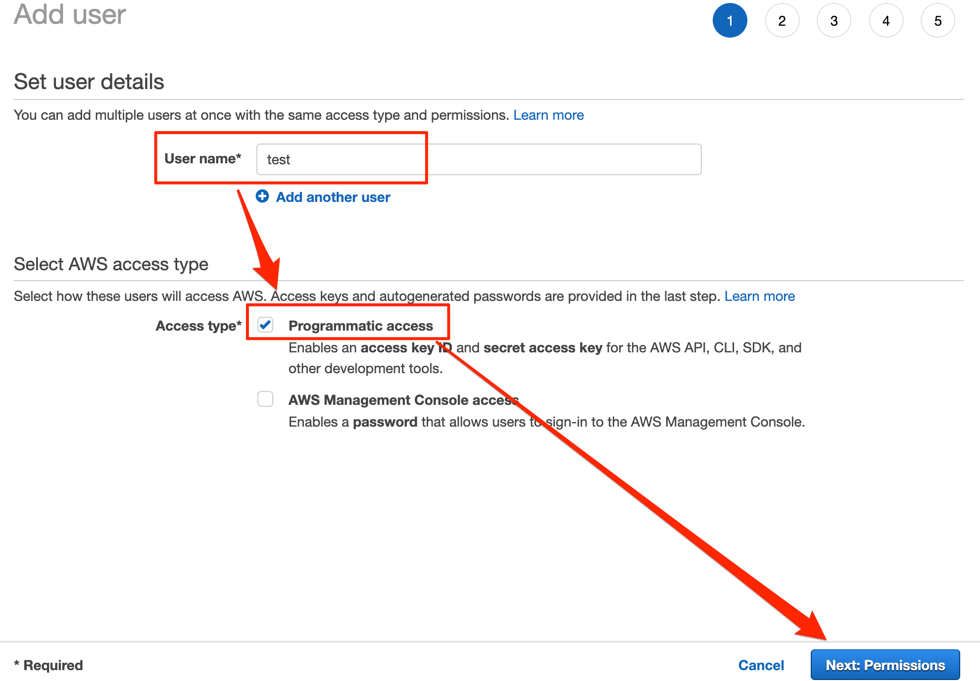Click the Set user details heading
This screenshot has width=980, height=681.
pos(89,82)
